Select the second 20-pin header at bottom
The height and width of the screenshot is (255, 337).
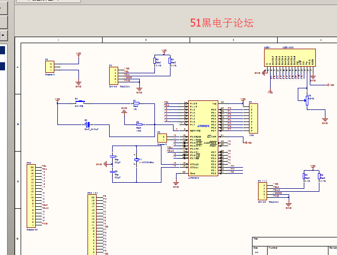coord(92,225)
